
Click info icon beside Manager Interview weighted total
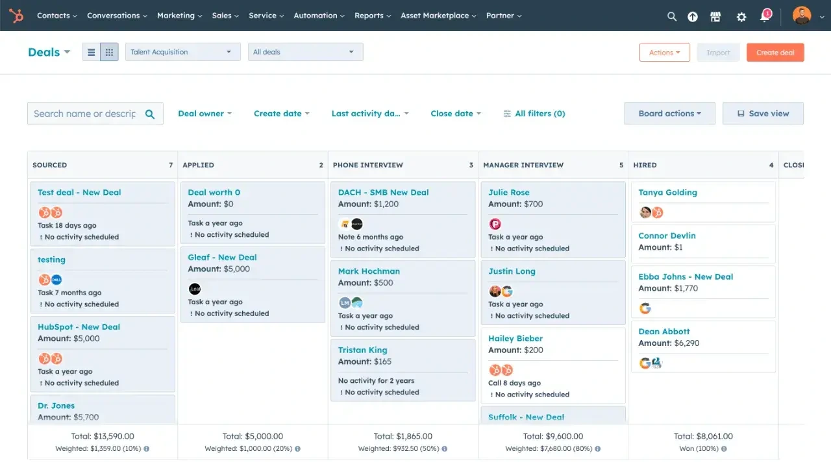[598, 448]
